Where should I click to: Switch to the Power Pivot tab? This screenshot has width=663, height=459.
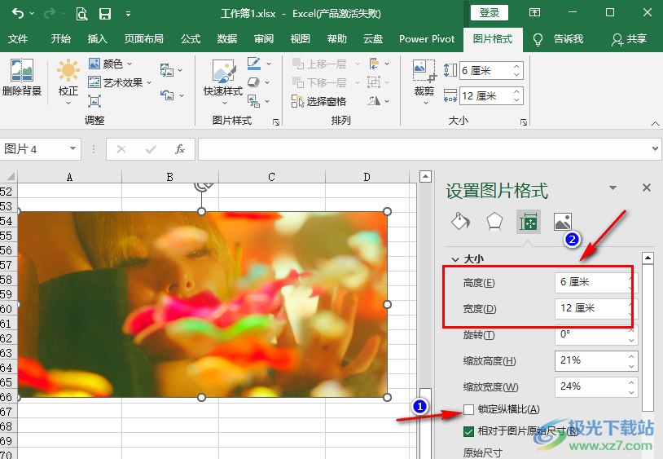click(x=427, y=39)
